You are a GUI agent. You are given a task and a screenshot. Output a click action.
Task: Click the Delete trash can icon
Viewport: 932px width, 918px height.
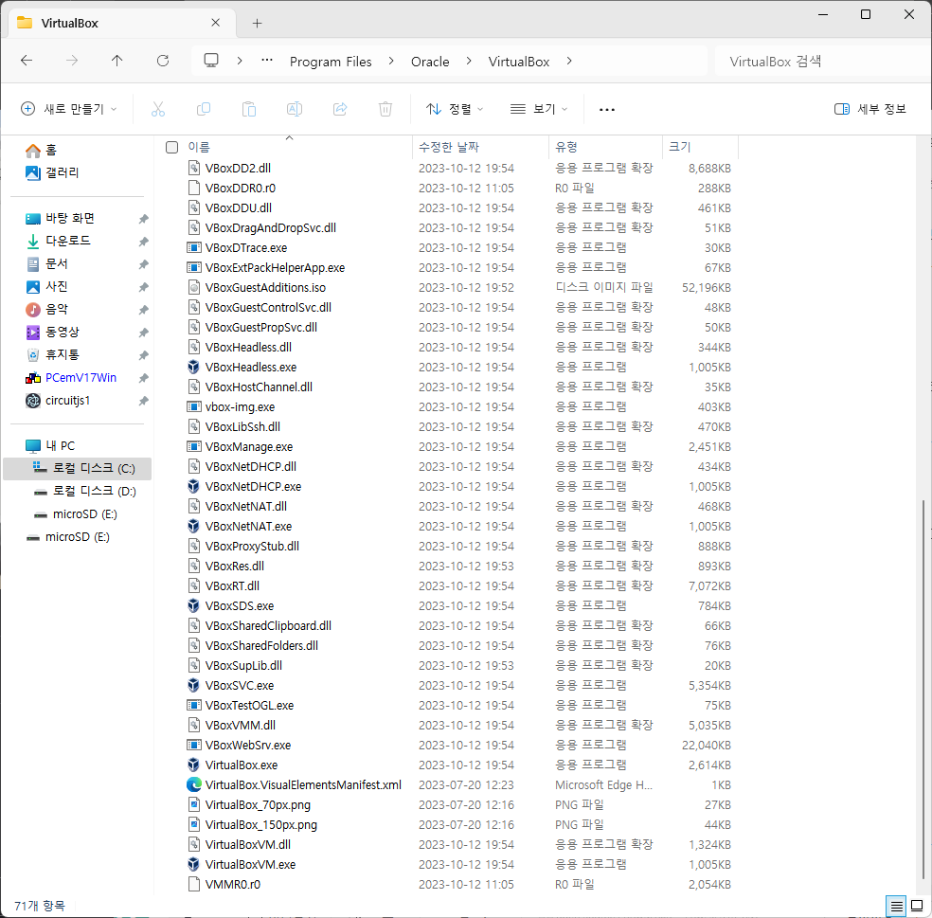point(385,109)
